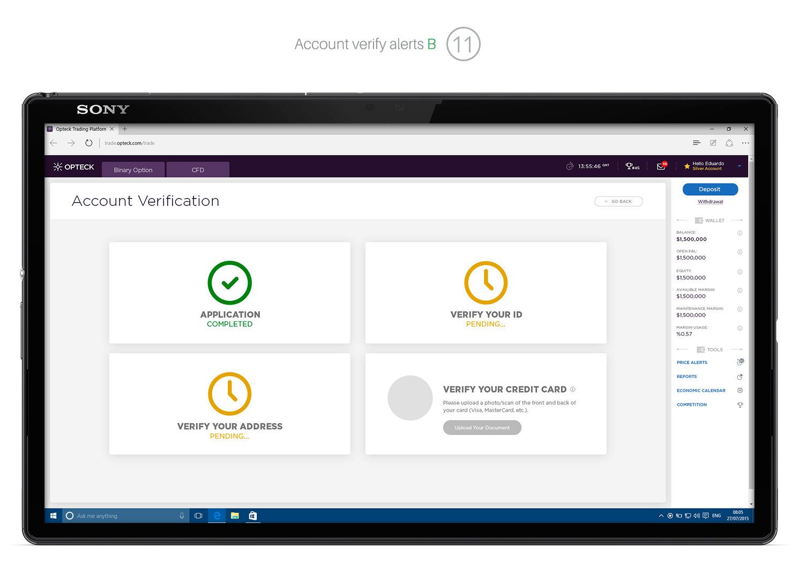
Task: Show info for Margin Usage
Action: (740, 328)
